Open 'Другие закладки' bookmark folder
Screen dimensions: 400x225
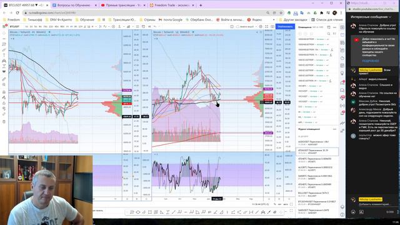(293, 19)
